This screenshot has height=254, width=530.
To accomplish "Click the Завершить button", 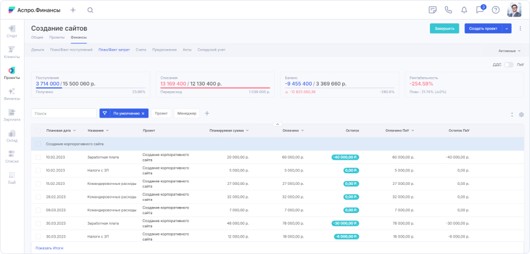I will click(x=444, y=28).
